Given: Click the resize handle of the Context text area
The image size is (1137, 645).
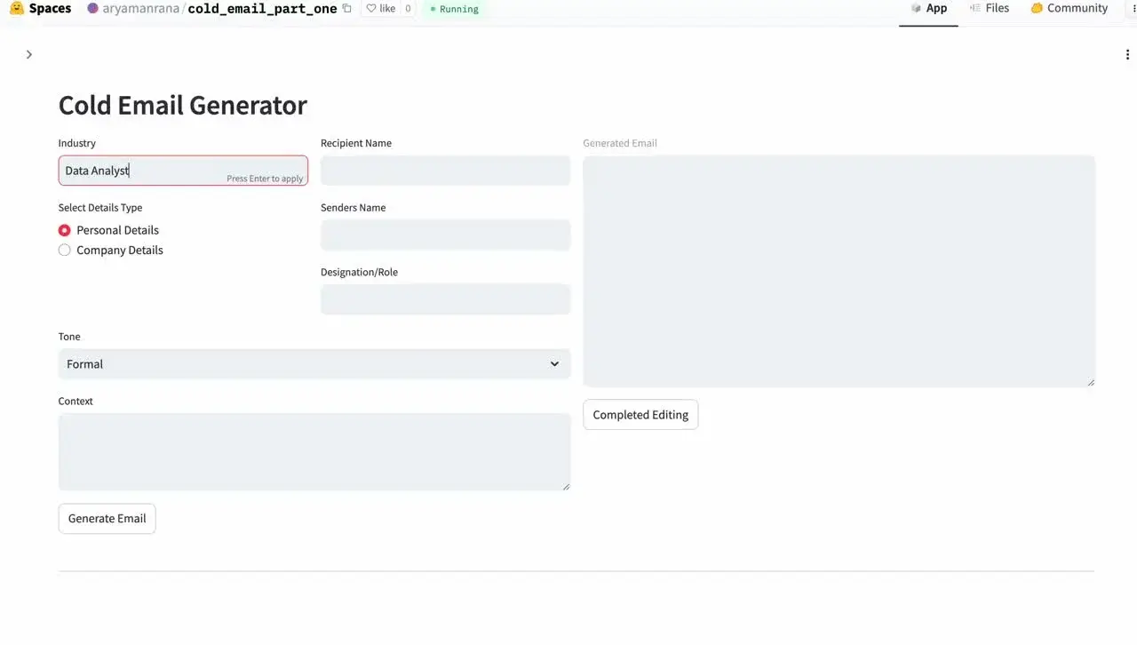Looking at the screenshot, I should 566,486.
